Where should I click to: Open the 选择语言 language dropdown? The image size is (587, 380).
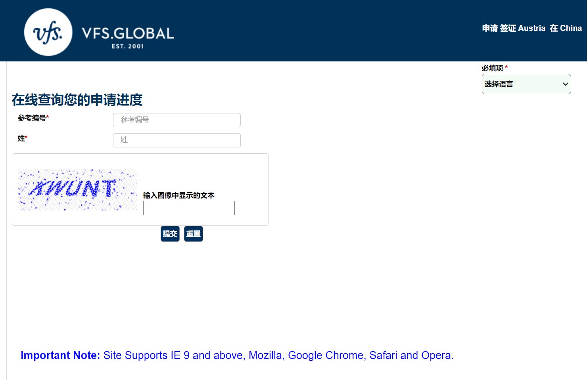[522, 84]
